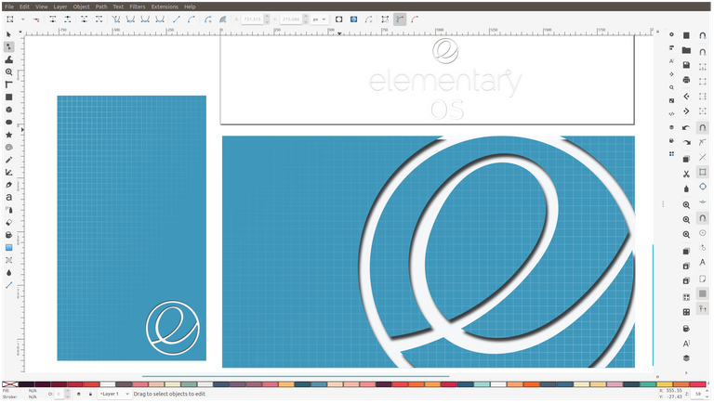
Task: Undo last action via toolbar icon
Action: (686, 127)
